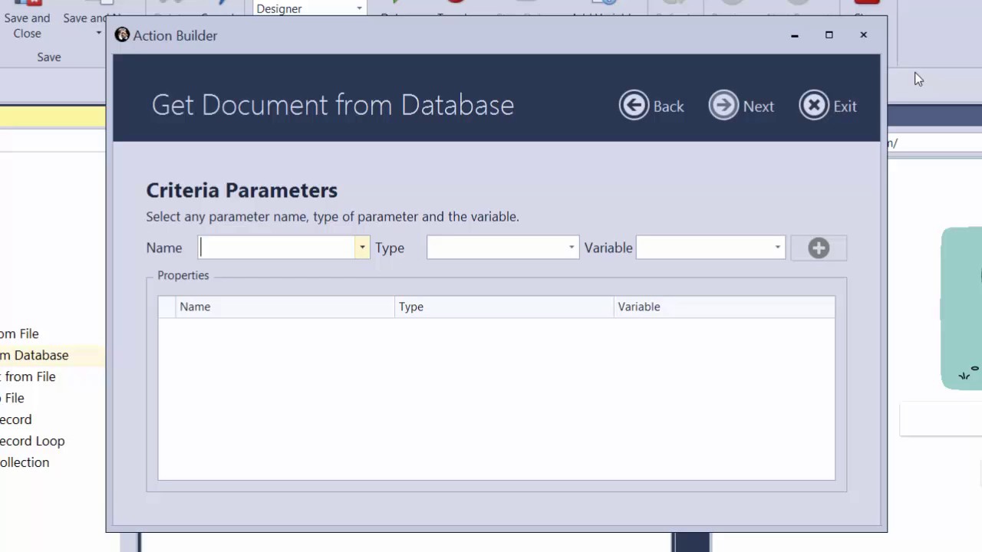Select 'om File' item in background list

pos(19,333)
